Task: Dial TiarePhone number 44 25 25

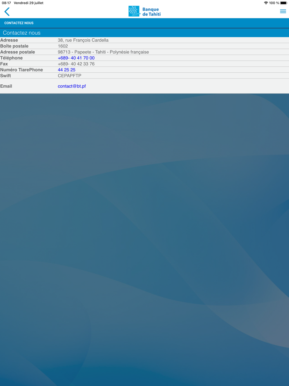Action: pyautogui.click(x=66, y=70)
